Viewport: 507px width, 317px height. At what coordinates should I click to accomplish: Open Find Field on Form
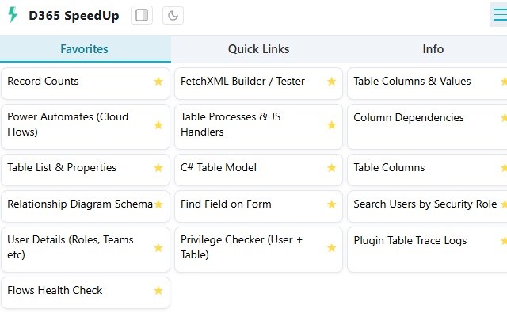pos(258,206)
